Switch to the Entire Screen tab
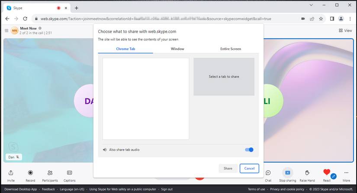Screen dimensions: 357x193 tap(231, 49)
